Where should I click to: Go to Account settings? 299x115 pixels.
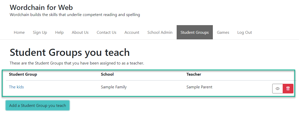(132, 32)
